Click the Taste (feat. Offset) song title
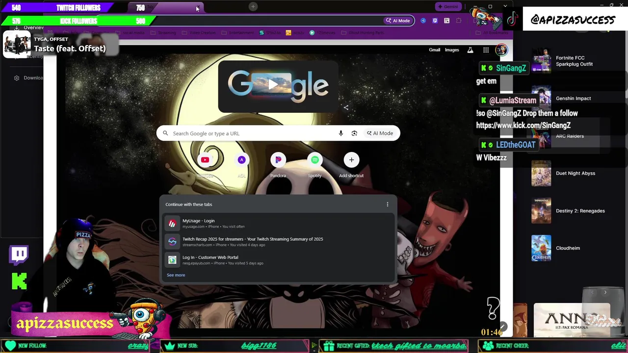628x353 pixels. 70,49
